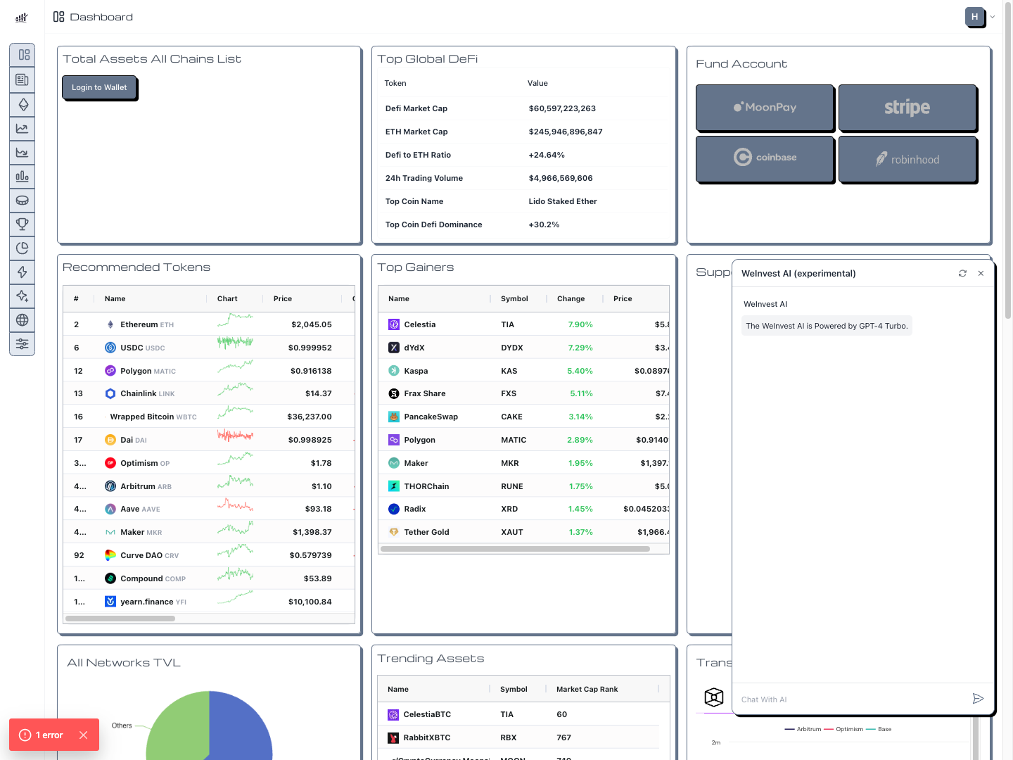Select the coin icon in sidebar
The height and width of the screenshot is (760, 1013).
23,200
